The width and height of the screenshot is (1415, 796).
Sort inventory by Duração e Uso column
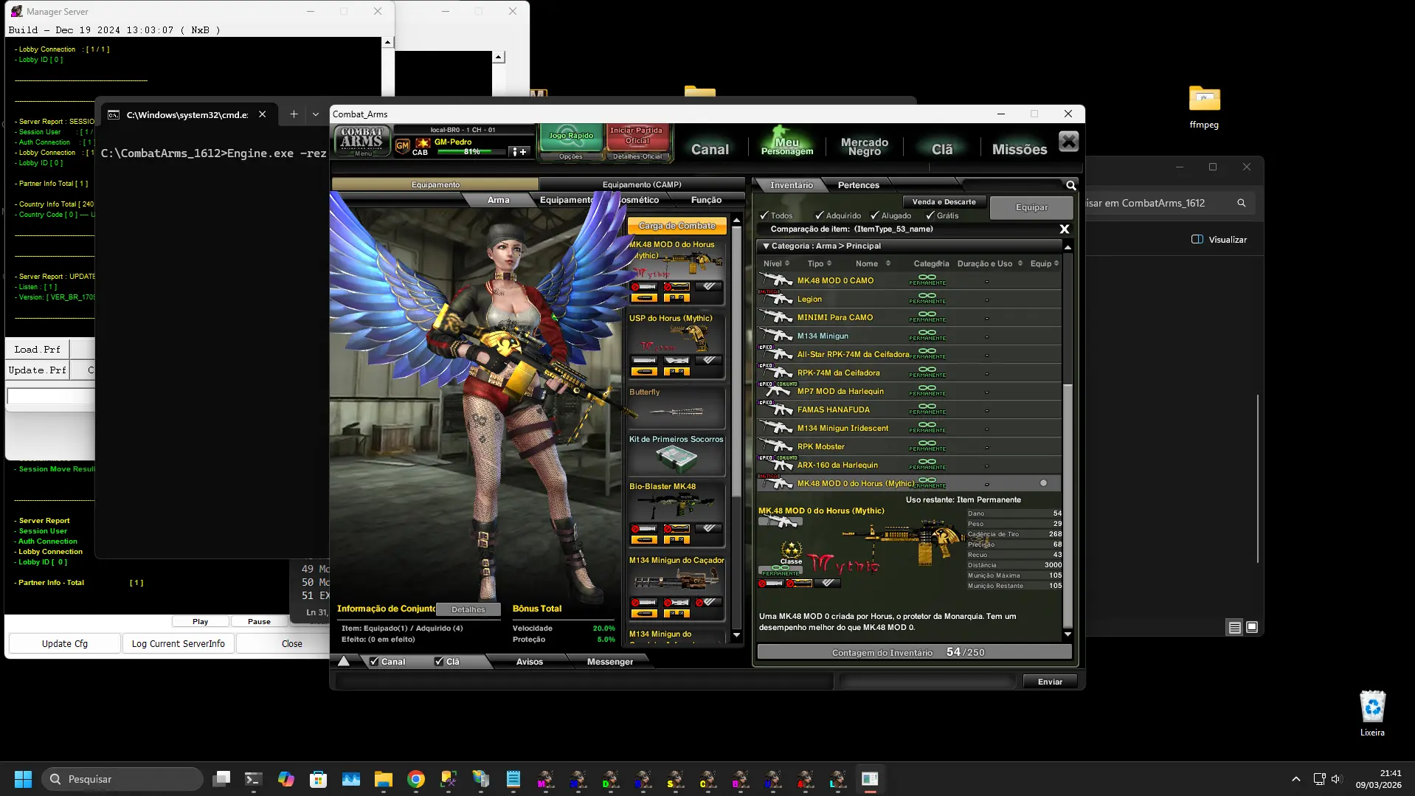pyautogui.click(x=989, y=263)
